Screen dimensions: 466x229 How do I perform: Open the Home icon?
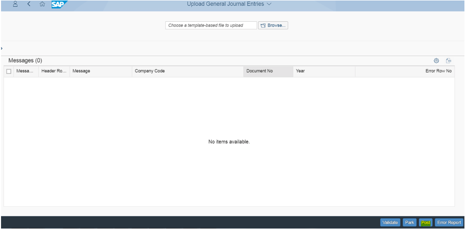42,4
